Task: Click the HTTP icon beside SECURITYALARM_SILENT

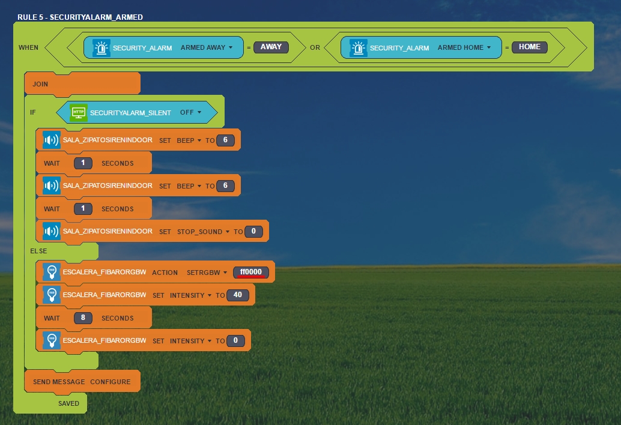Action: (x=78, y=113)
